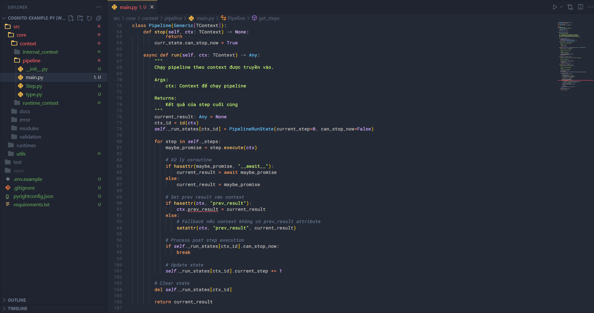This screenshot has height=313, width=594.
Task: Expand the TIMELINE section
Action: coord(17,309)
